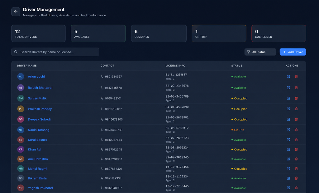
Task: Edit Arjun Joshi's driver record
Action: (288, 76)
